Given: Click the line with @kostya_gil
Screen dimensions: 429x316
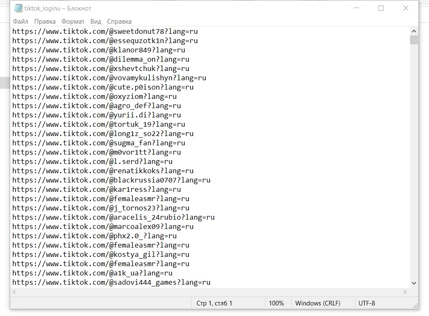Looking at the screenshot, I should coord(101,255).
